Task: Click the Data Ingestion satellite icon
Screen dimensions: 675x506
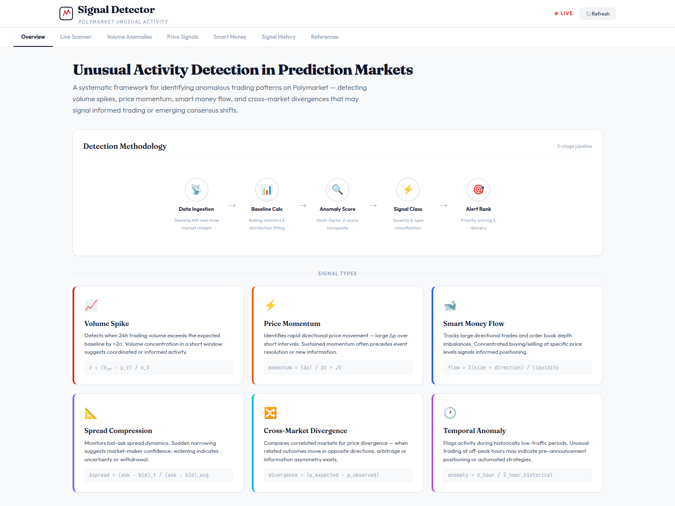Action: pyautogui.click(x=197, y=190)
